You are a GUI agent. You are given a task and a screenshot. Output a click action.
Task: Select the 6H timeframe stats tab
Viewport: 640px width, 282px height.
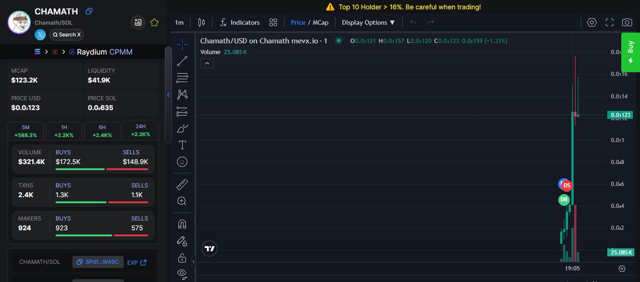tap(102, 131)
